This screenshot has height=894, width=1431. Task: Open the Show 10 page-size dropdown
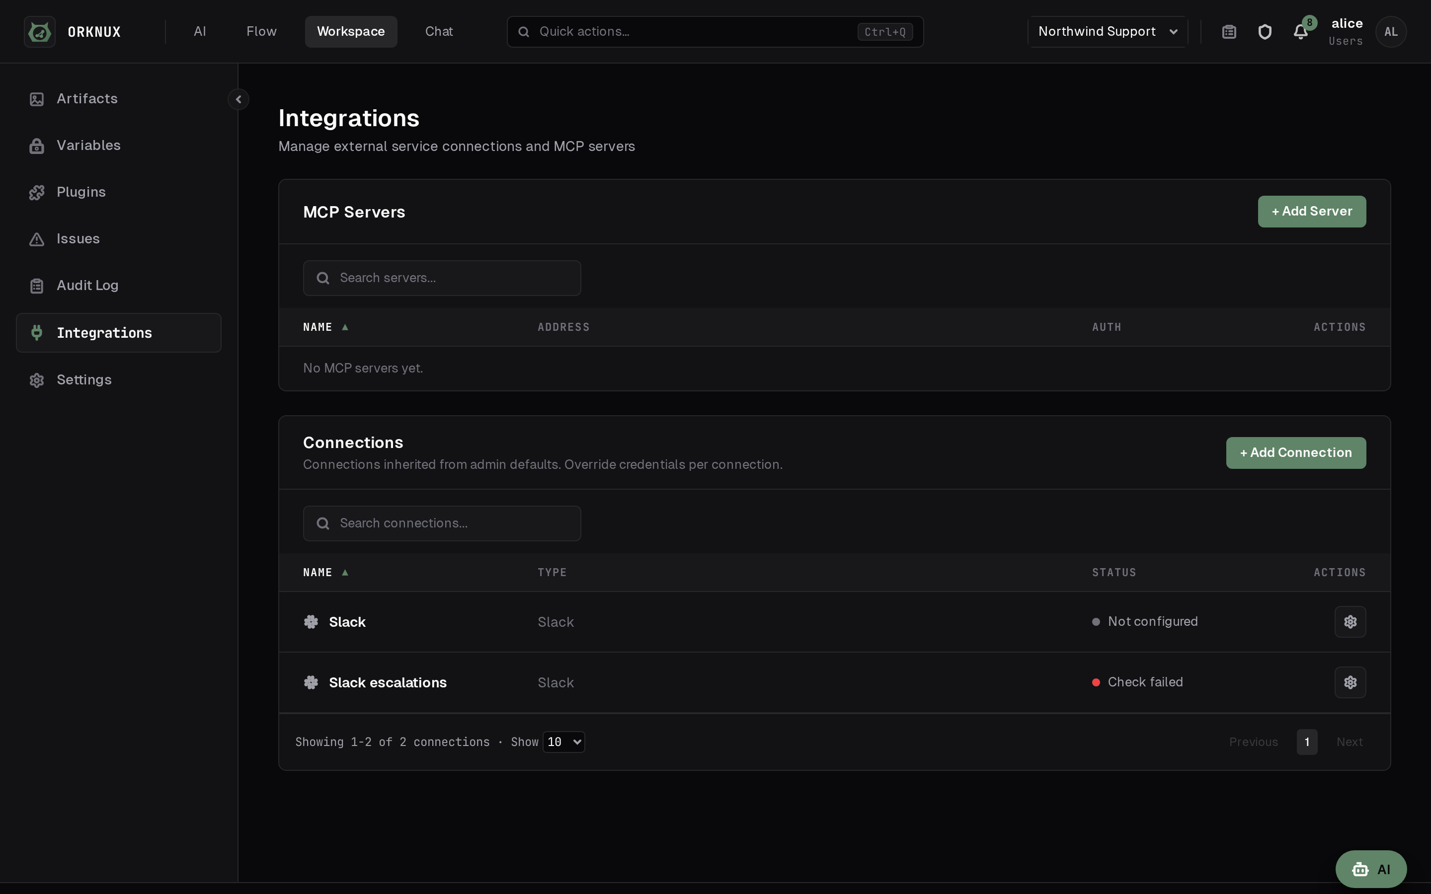click(x=563, y=742)
